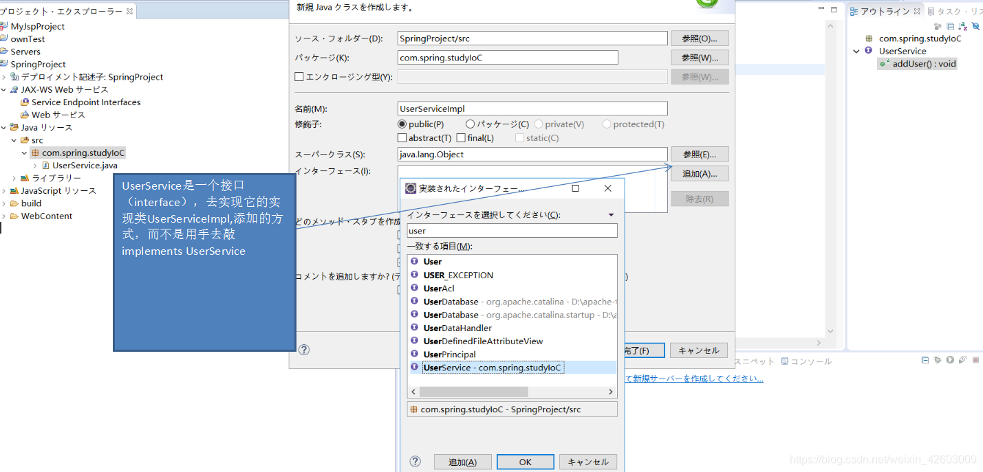
Task: Expand the WebContent folder node
Action: click(3, 216)
